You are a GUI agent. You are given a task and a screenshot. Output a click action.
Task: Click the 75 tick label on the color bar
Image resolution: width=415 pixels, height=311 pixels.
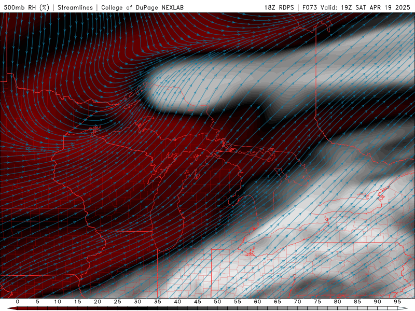click(x=317, y=302)
